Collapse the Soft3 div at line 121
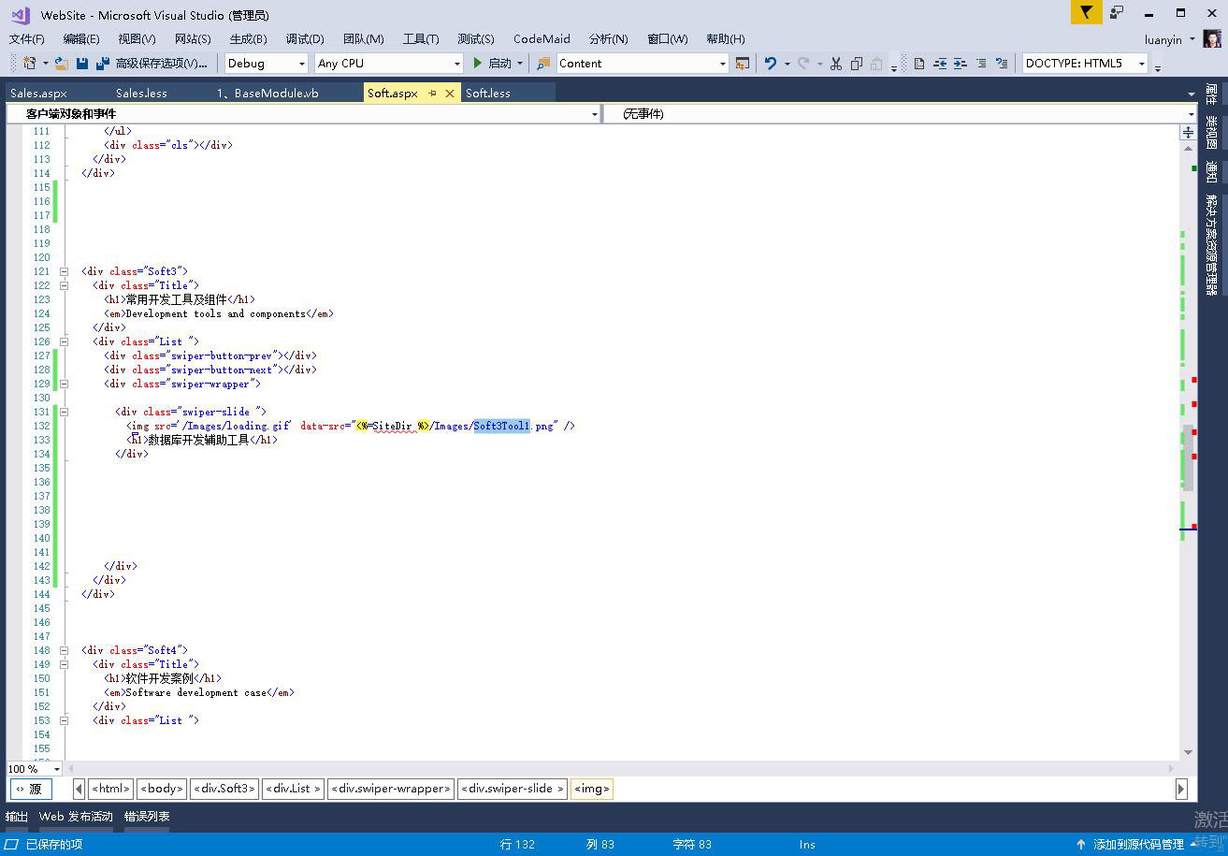The width and height of the screenshot is (1228, 856). click(x=64, y=272)
